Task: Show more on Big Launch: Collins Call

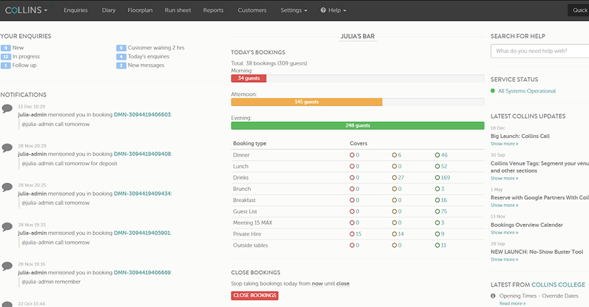Action: pos(504,144)
